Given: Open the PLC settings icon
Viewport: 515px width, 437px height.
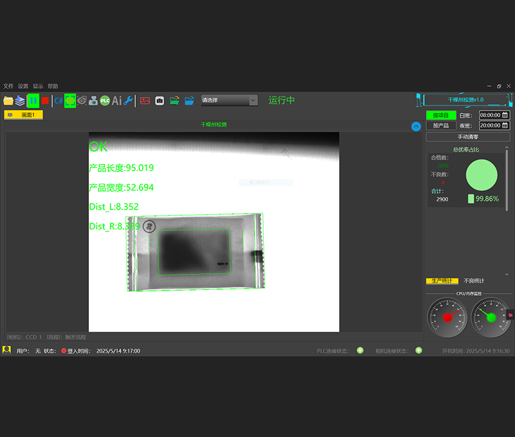Looking at the screenshot, I should (105, 100).
